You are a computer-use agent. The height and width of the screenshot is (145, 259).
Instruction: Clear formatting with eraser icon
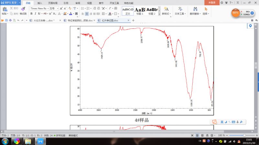click(x=70, y=8)
